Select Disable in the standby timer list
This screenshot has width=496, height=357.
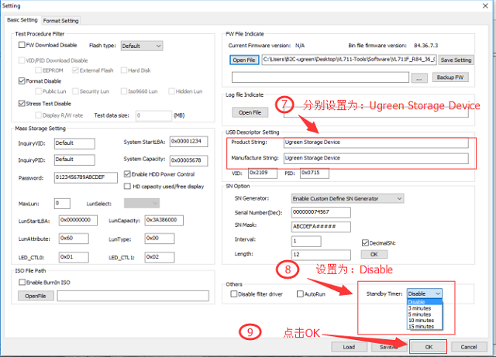(x=424, y=302)
